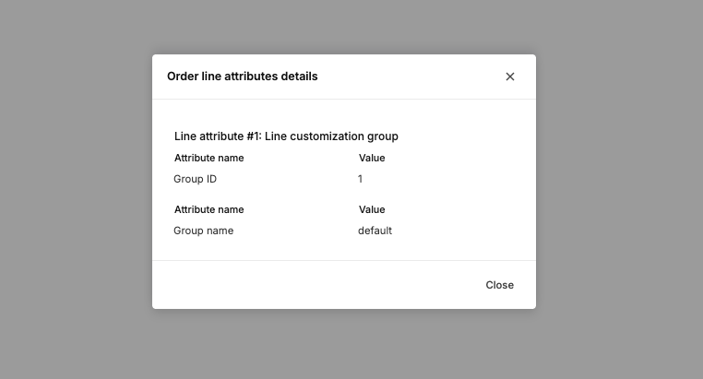Click the gray overlay below the dialog
The image size is (703, 379).
351,346
